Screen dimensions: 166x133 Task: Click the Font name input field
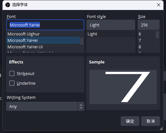pos(45,25)
